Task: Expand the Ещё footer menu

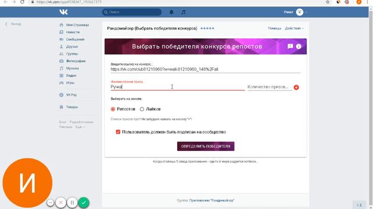Action: pos(80,127)
